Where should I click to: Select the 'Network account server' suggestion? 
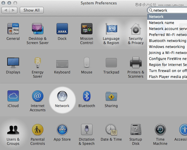(167, 29)
